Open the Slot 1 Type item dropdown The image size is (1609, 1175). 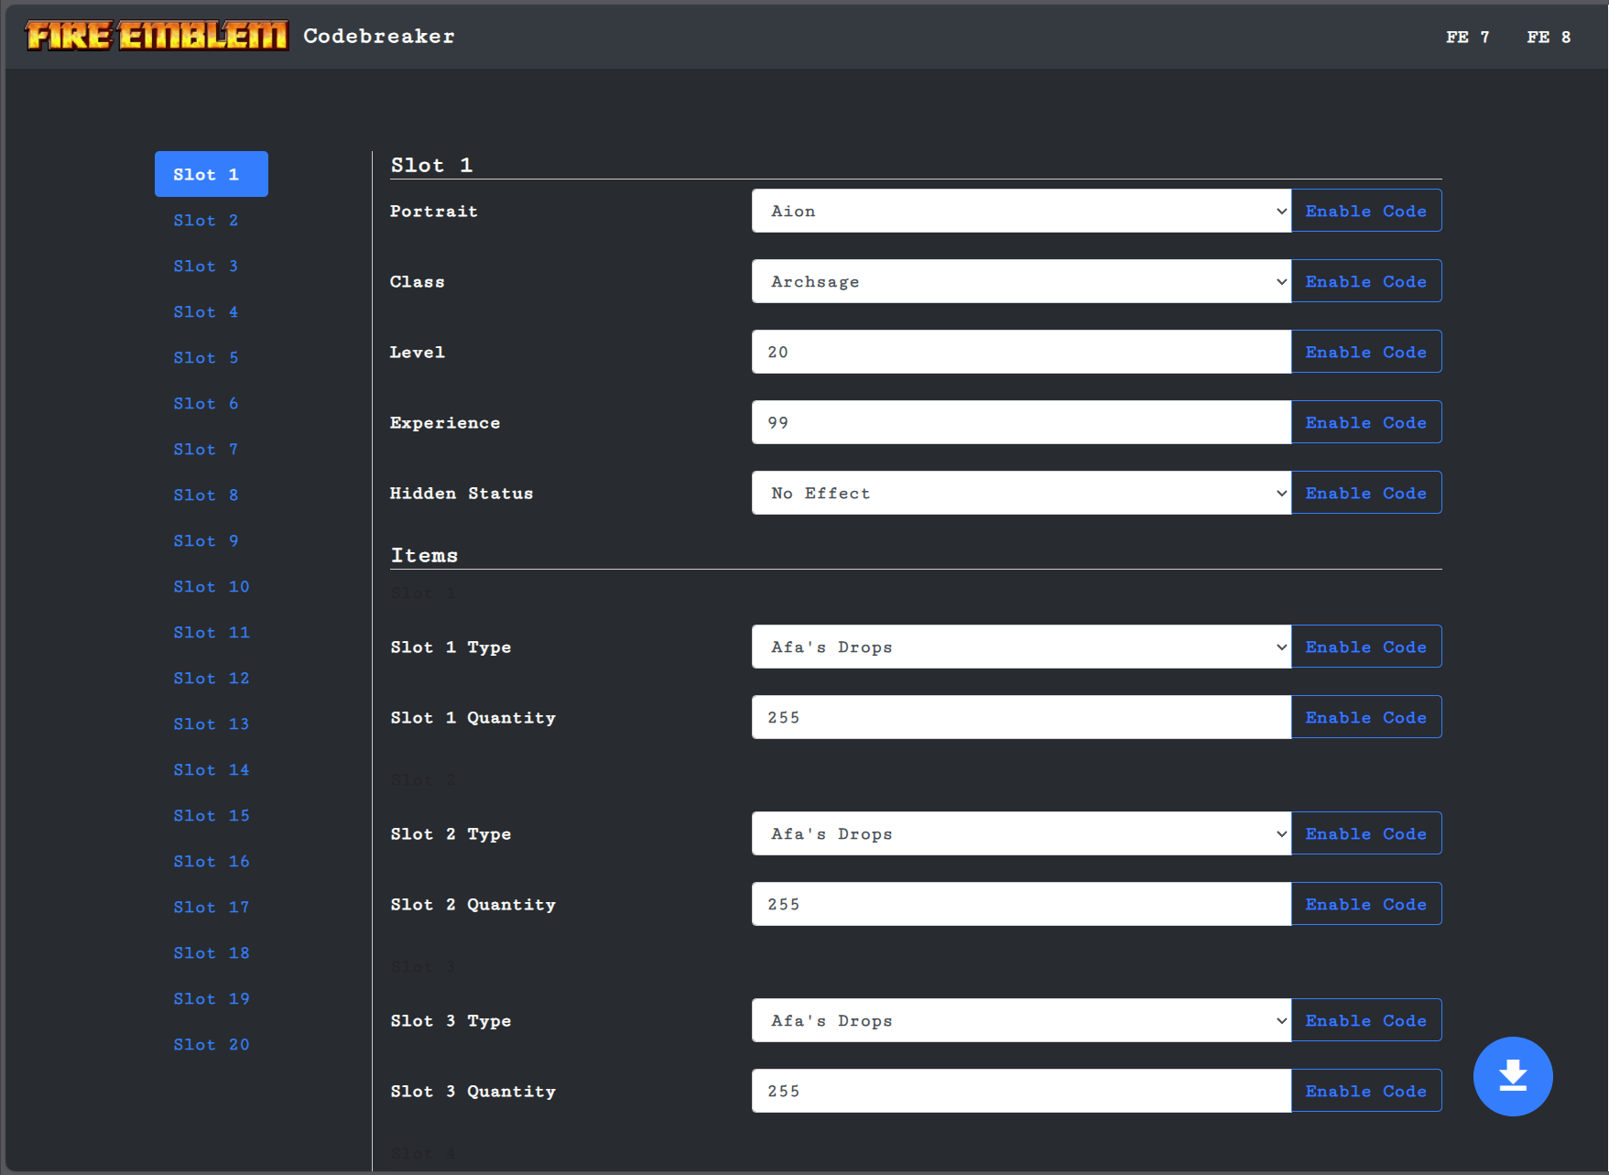pyautogui.click(x=1020, y=647)
